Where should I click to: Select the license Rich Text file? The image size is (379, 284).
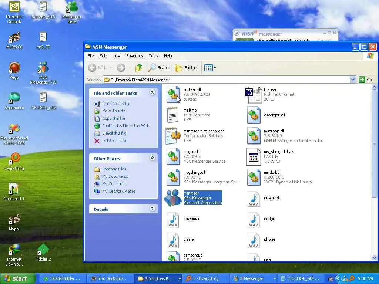[270, 94]
